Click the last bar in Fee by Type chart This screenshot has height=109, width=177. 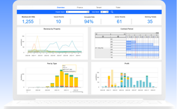click(76, 82)
